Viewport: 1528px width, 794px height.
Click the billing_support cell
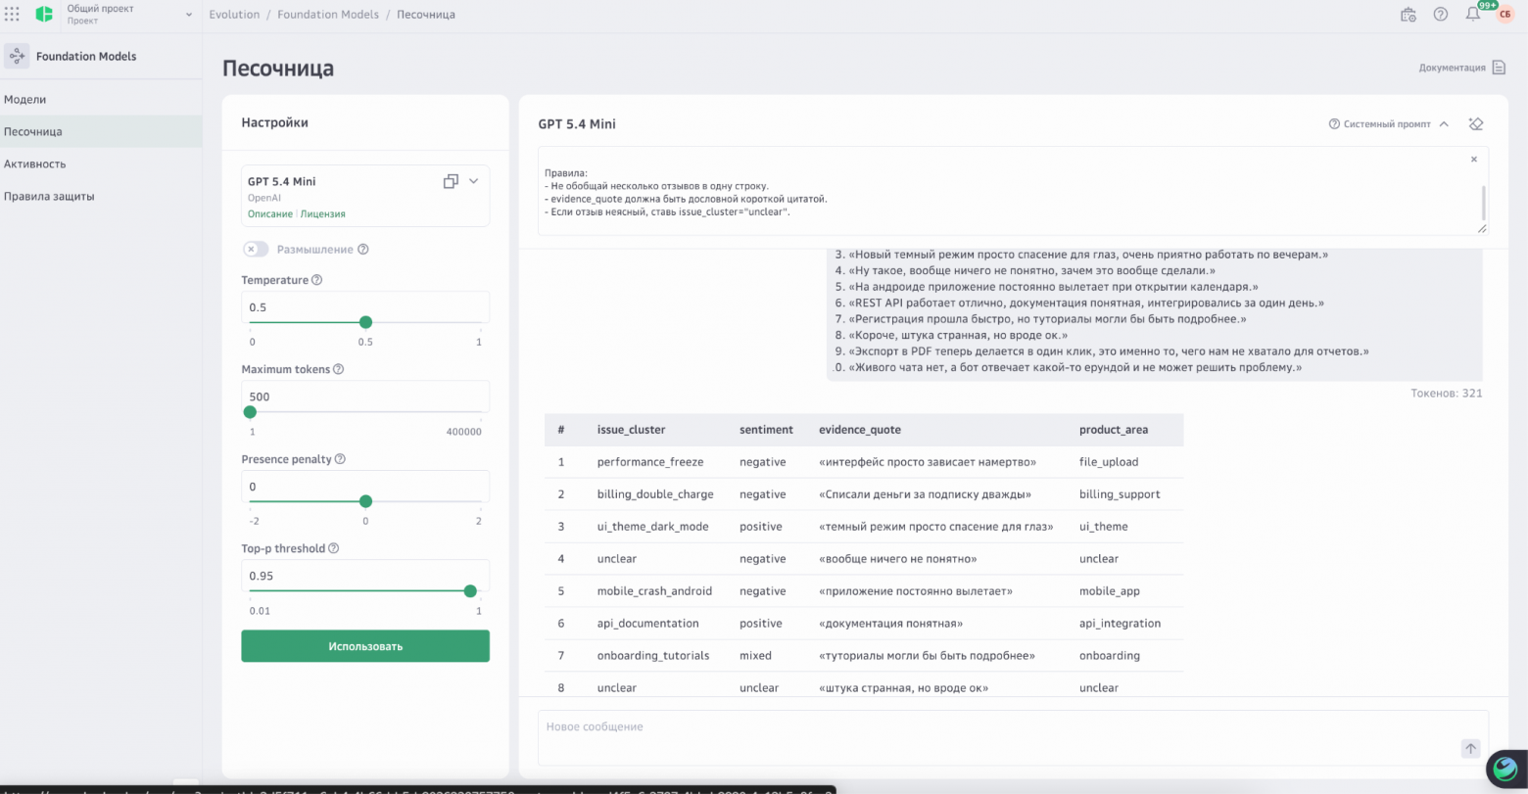tap(1120, 494)
